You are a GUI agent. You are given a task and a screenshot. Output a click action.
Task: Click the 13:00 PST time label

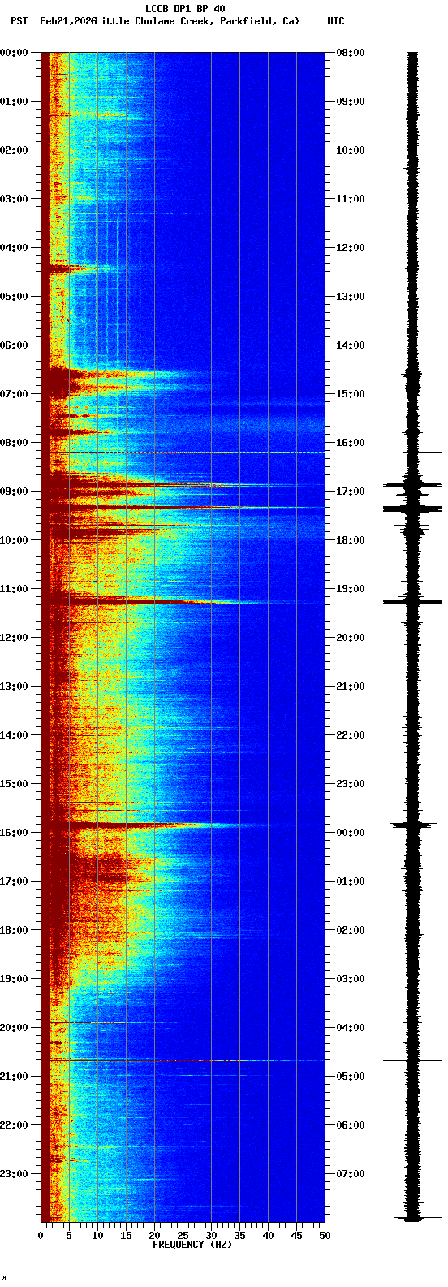tap(14, 687)
